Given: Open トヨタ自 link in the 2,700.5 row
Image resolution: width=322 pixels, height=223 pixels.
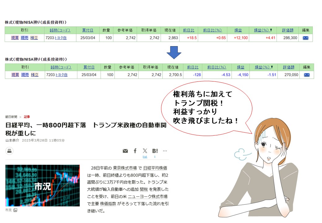Looking at the screenshot, I should click(x=61, y=75).
